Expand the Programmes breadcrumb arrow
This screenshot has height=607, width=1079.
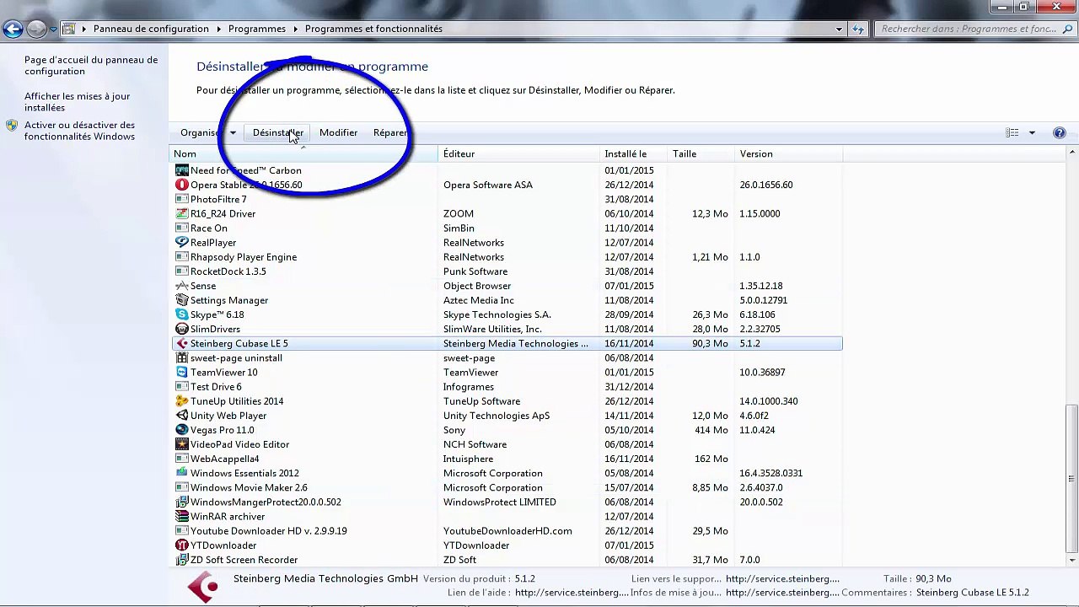point(296,29)
